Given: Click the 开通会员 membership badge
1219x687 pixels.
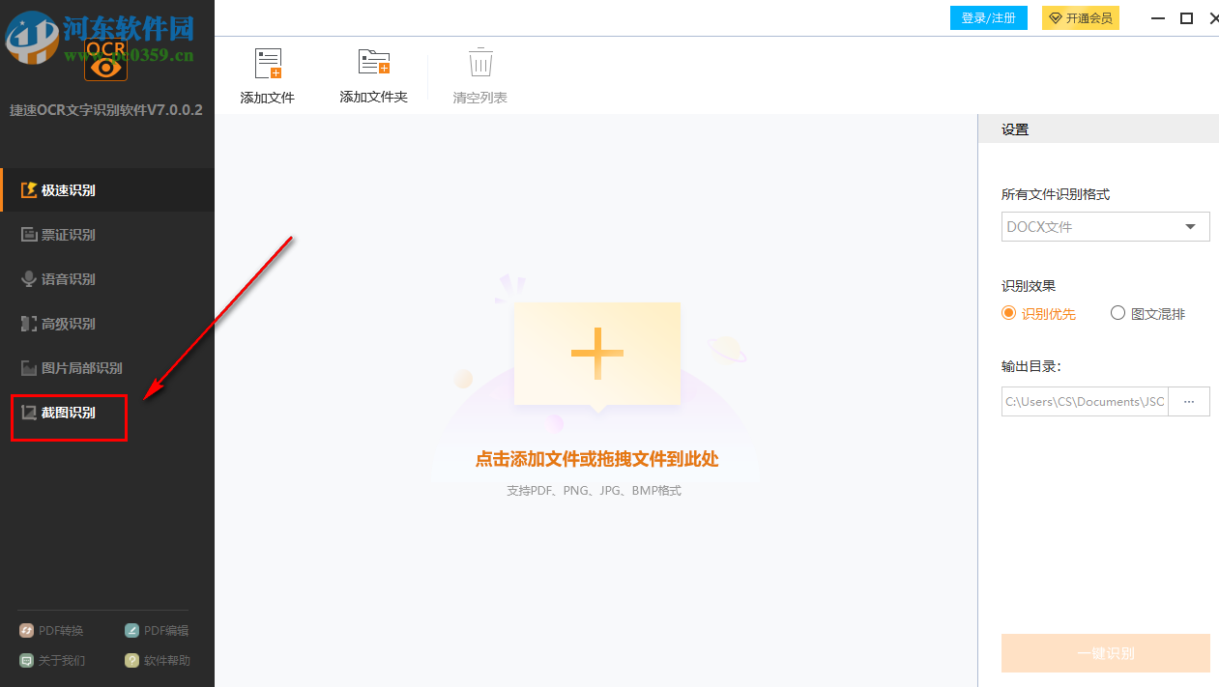Looking at the screenshot, I should click(1080, 17).
